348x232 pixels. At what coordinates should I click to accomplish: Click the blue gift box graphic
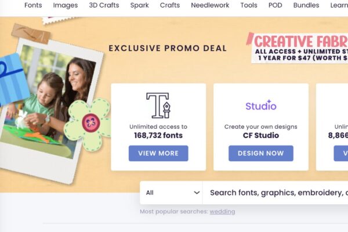(x=13, y=79)
